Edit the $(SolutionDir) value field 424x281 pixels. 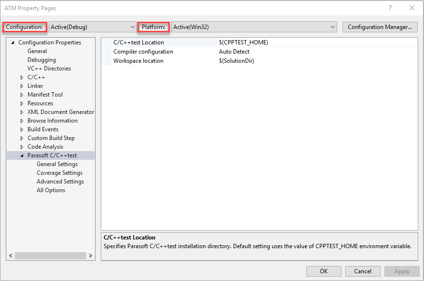[317, 61]
